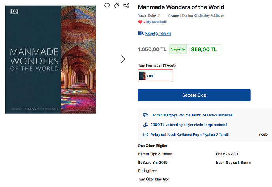The image size is (272, 187).
Task: Show next product image with arrow
Action: click(123, 59)
